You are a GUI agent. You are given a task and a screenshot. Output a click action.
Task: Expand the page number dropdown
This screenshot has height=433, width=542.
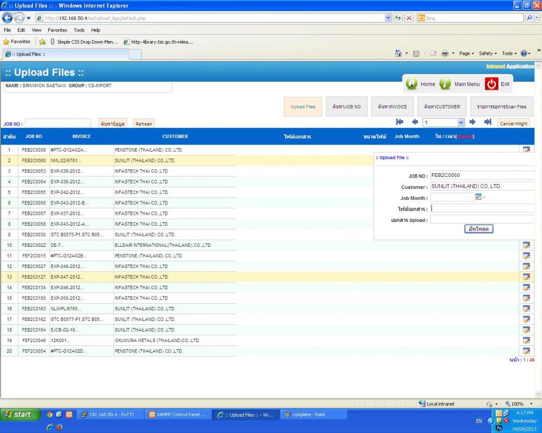(461, 123)
